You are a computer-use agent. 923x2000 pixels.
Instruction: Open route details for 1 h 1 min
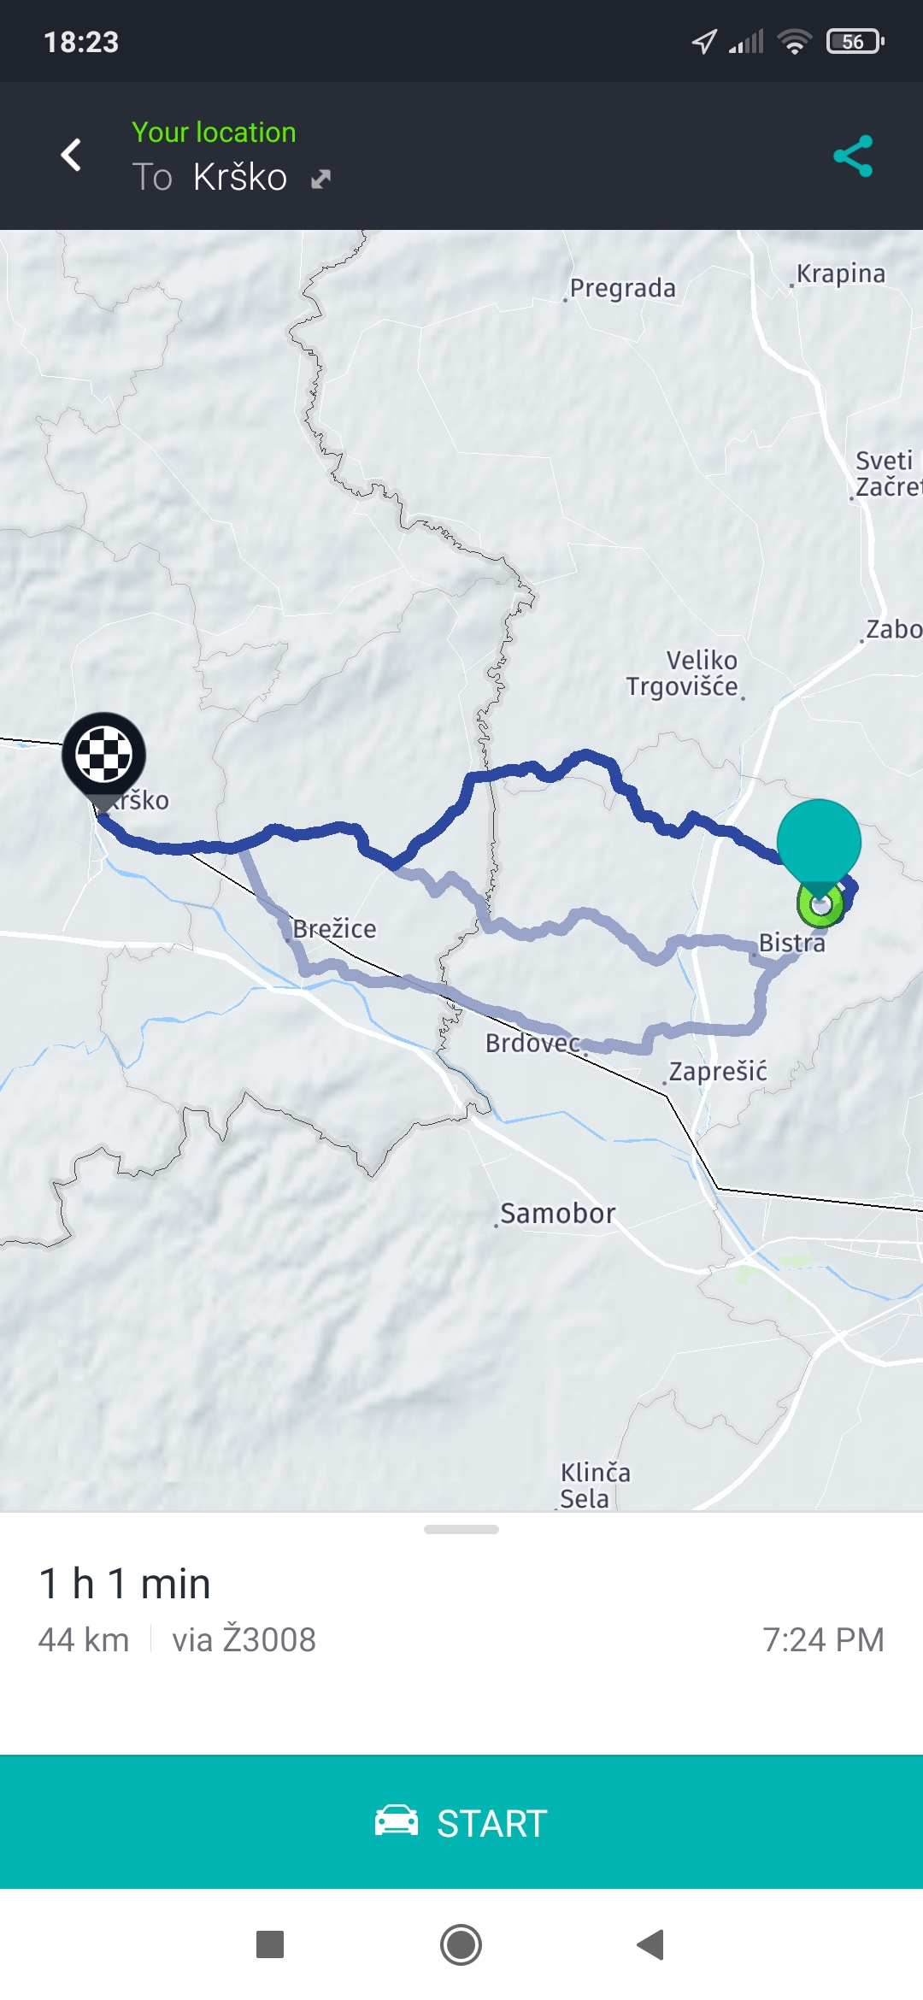(125, 1583)
